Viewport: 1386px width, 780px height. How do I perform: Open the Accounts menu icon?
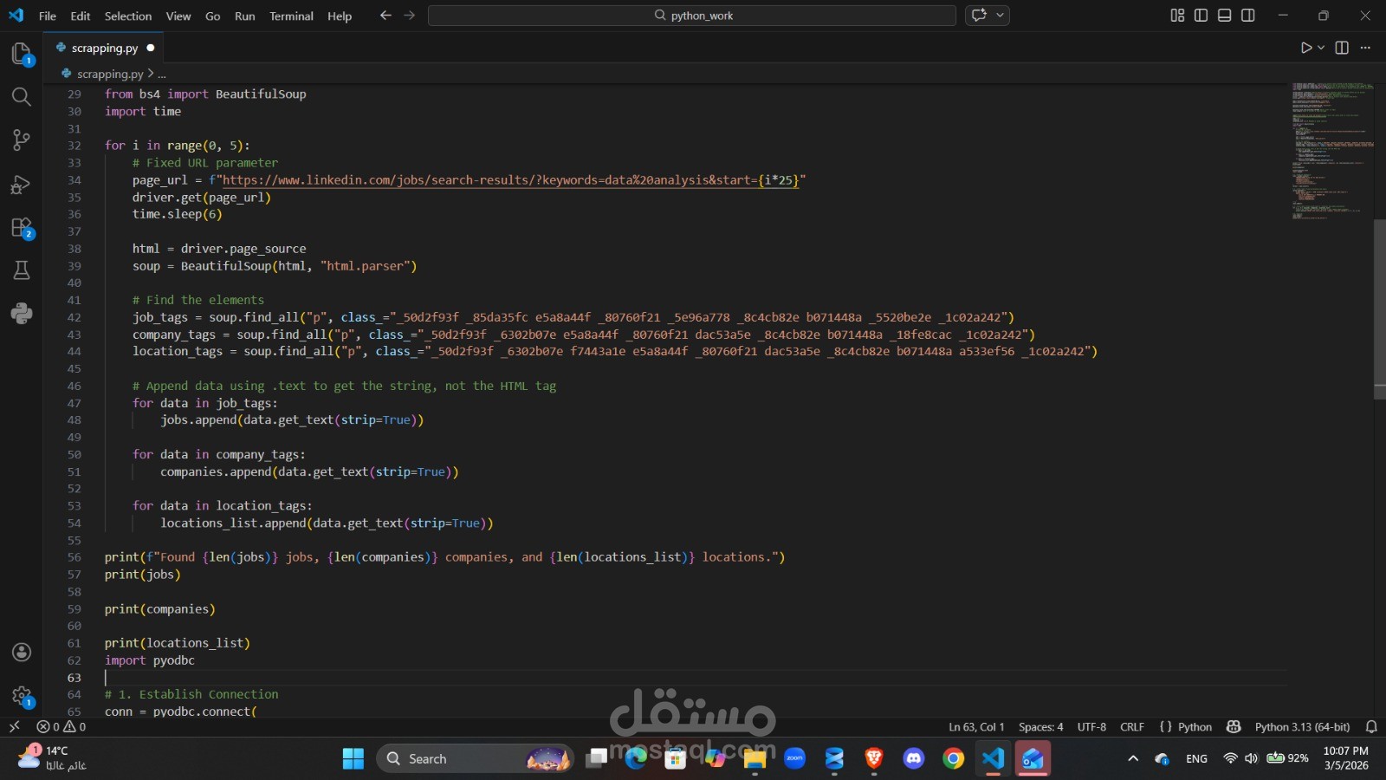coord(22,653)
